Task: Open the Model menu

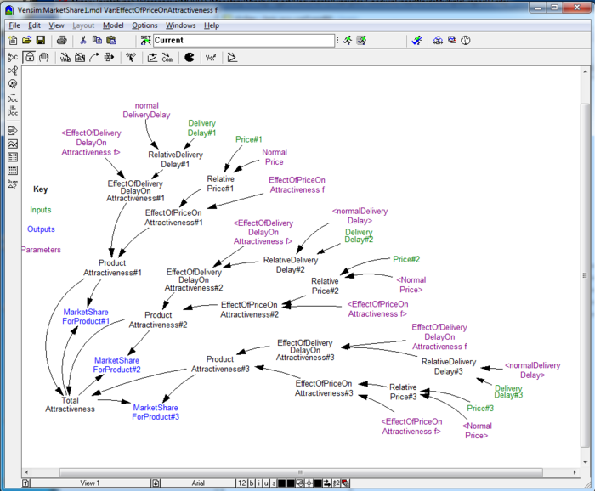Action: point(113,25)
